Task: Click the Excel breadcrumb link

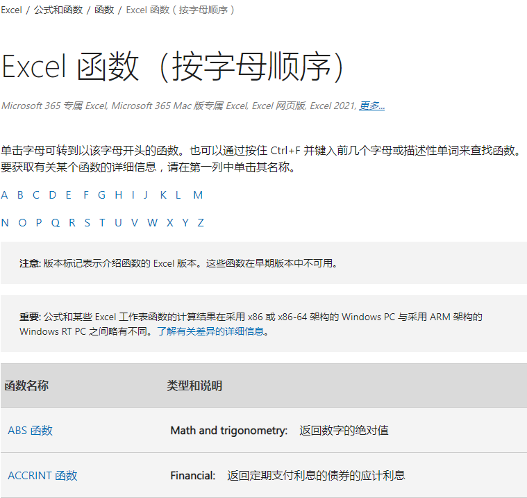Action: pyautogui.click(x=12, y=10)
